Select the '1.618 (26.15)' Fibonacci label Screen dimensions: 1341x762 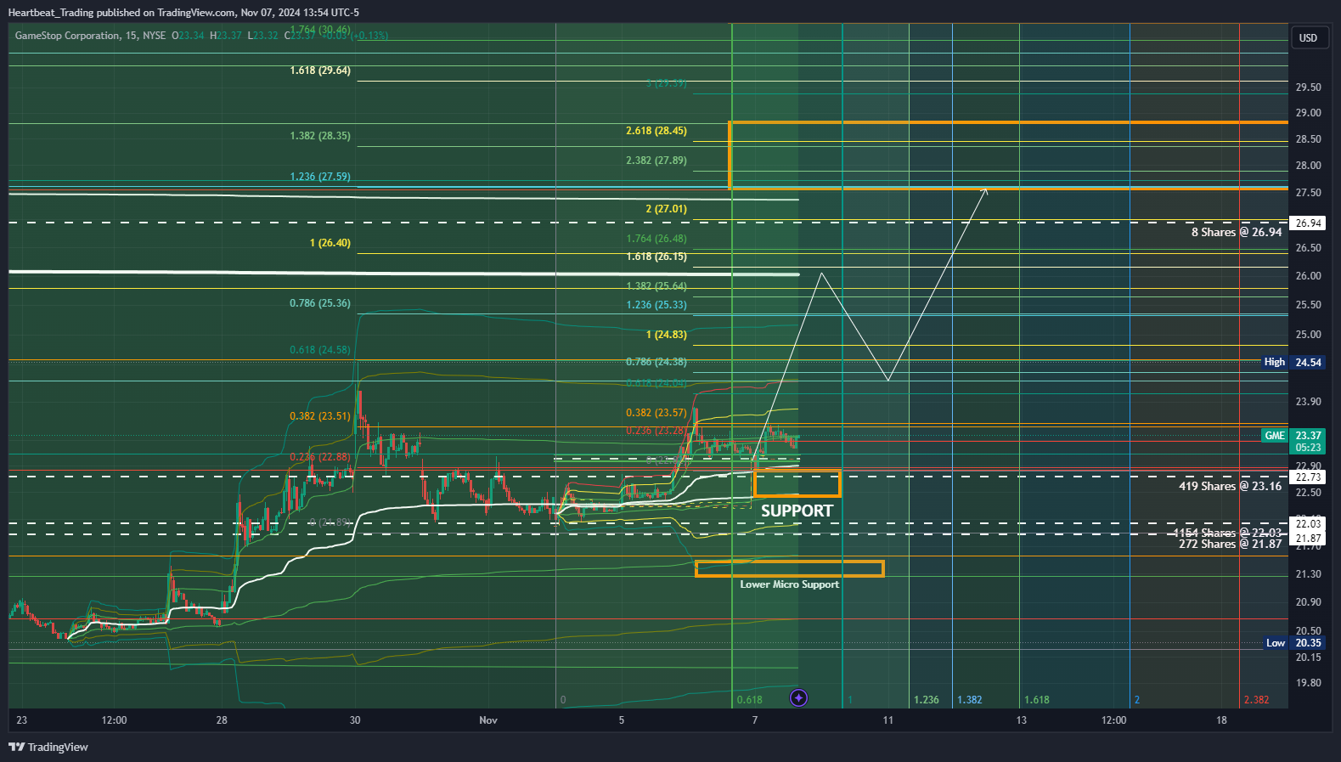656,257
